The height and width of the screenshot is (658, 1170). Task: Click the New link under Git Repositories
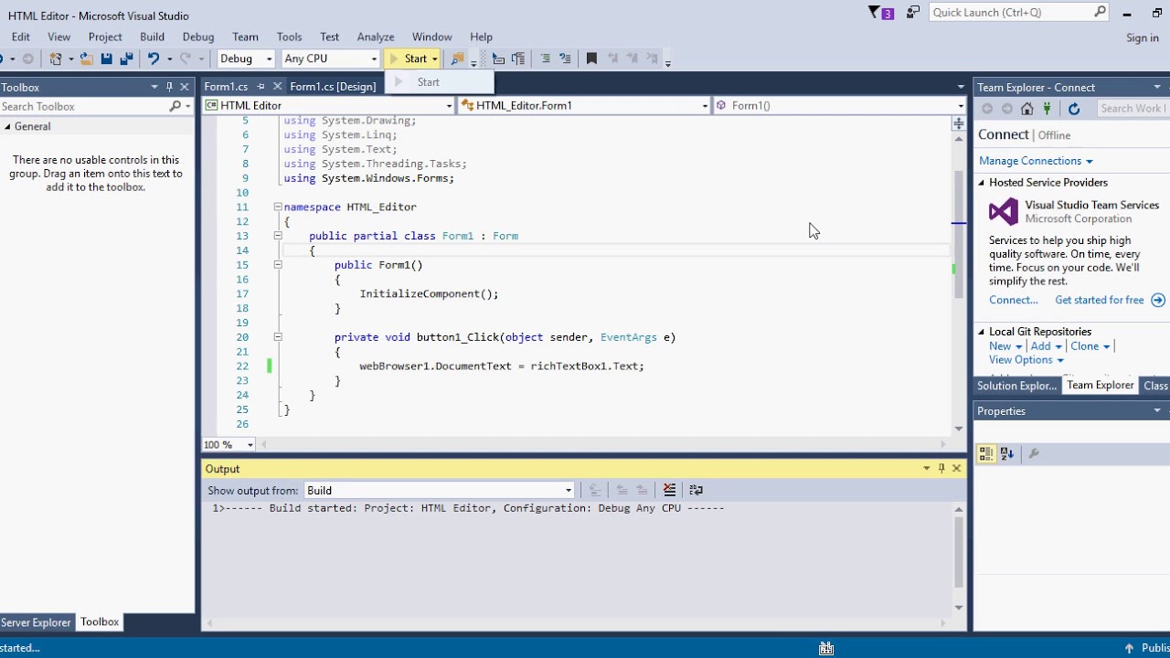click(999, 346)
